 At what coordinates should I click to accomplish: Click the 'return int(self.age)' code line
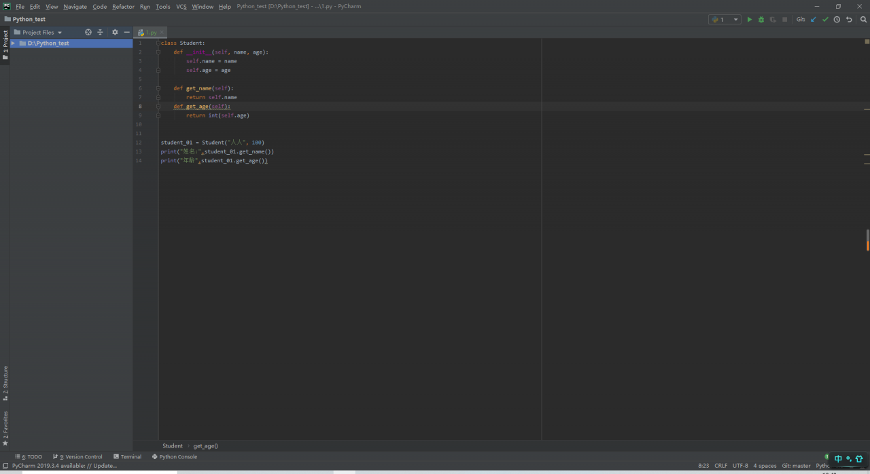217,115
